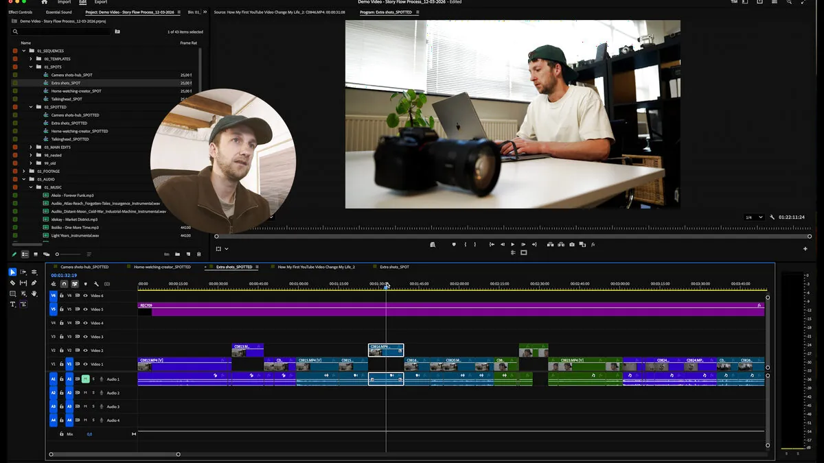Image resolution: width=824 pixels, height=463 pixels.
Task: Click the Mark In button in Program monitor
Action: 466,244
